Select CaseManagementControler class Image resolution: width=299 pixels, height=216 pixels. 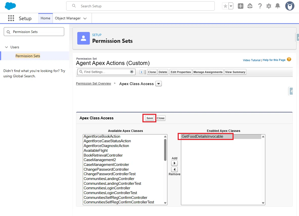pyautogui.click(x=124, y=165)
